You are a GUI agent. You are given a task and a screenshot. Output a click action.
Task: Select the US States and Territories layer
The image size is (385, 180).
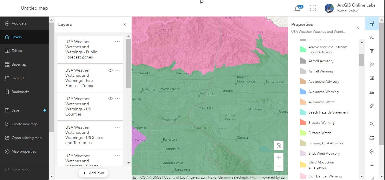90,135
